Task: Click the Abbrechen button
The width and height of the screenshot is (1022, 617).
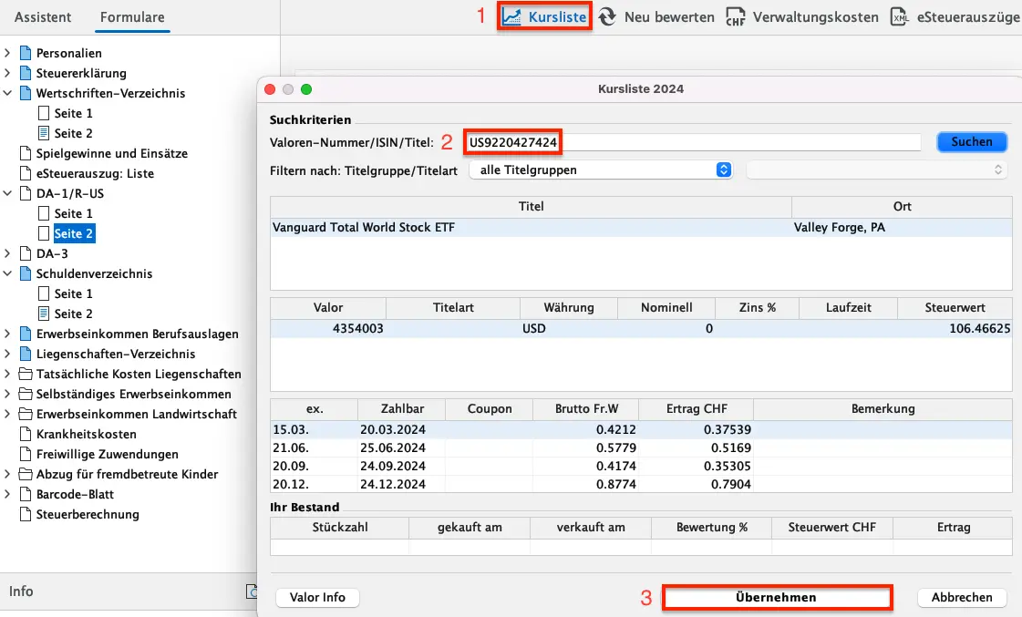Action: click(962, 597)
